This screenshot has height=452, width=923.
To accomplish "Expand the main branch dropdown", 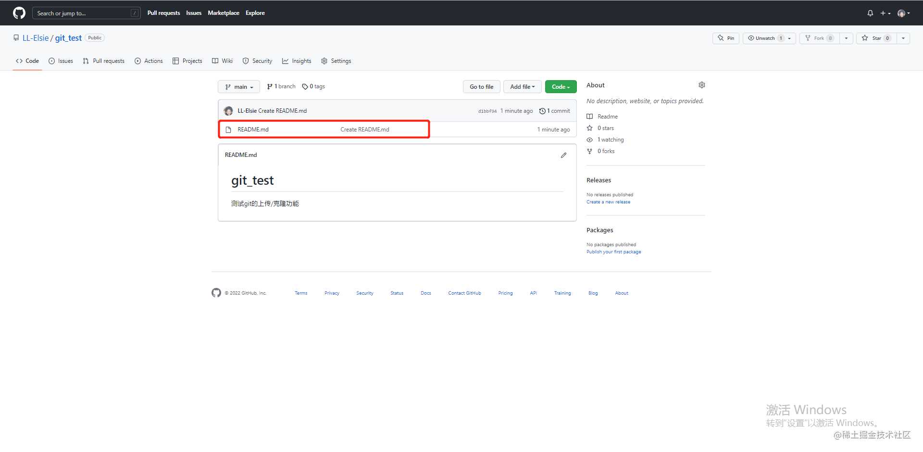I will click(239, 87).
